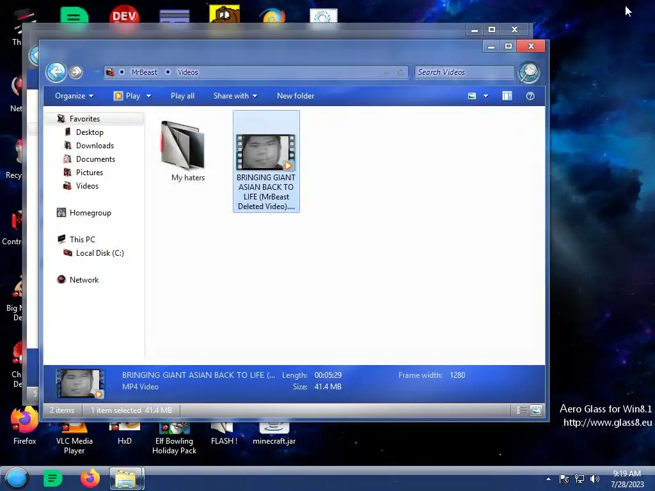This screenshot has height=491, width=655.
Task: Open Pictures in the navigation pane
Action: (x=89, y=173)
